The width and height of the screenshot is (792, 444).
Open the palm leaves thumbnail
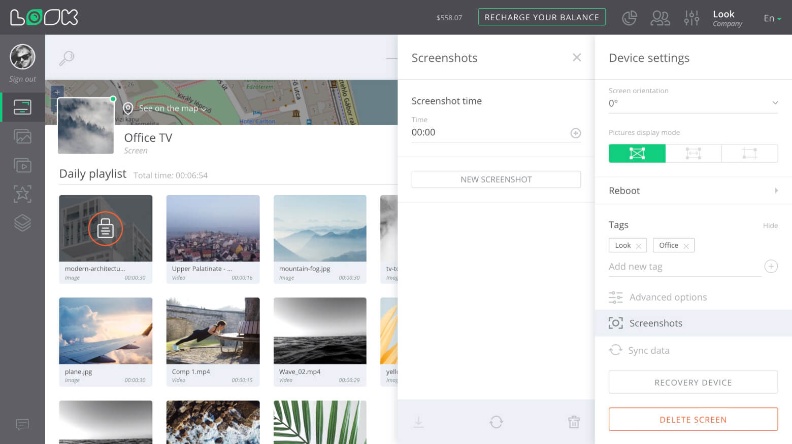320,422
